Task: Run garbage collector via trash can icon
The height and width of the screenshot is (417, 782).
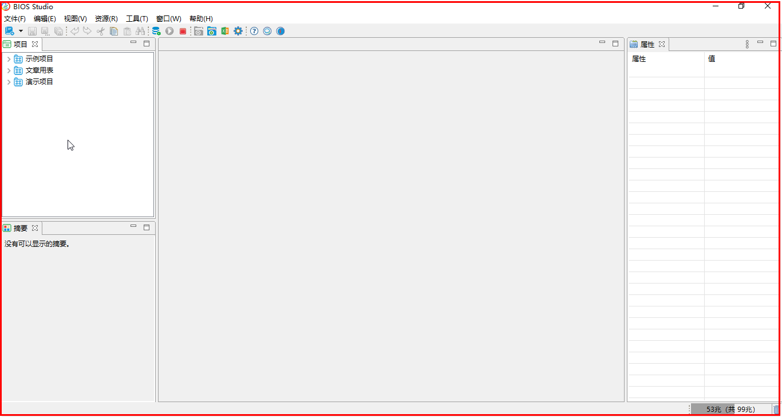Action: (776, 410)
